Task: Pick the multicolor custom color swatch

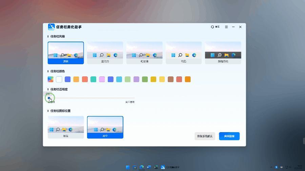Action: 50,79
